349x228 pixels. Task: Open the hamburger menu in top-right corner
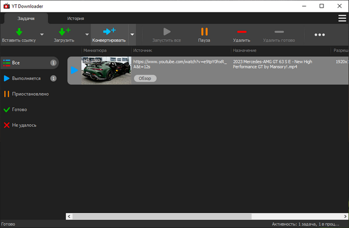(x=342, y=18)
